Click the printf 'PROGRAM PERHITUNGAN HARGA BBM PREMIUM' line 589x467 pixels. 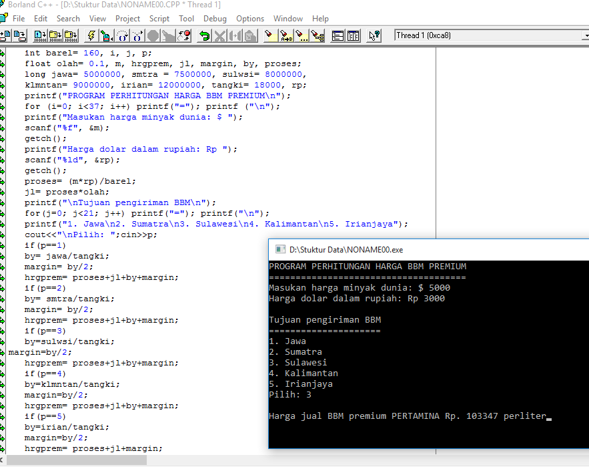pyautogui.click(x=158, y=96)
